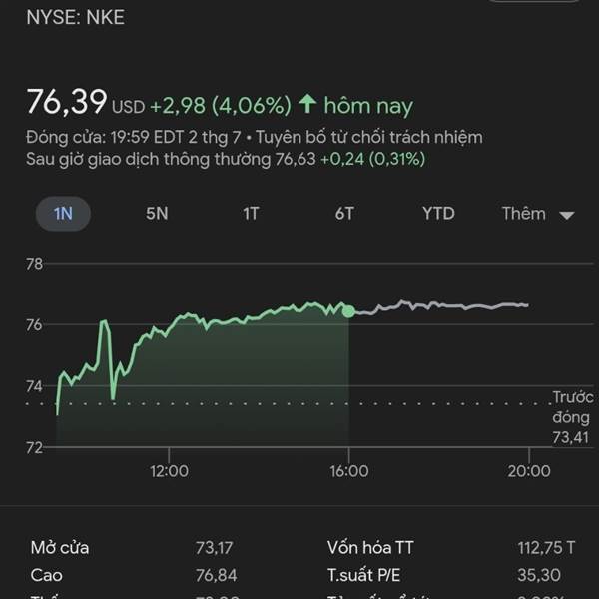Expand the Thêm range dropdown
This screenshot has height=599, width=599.
(x=538, y=214)
